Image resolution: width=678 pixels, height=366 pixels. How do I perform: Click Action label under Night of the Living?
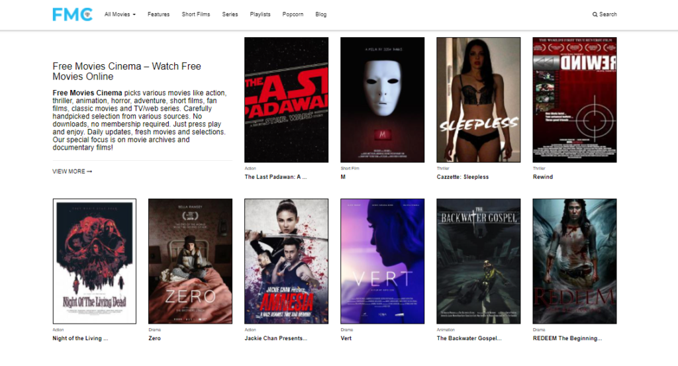(x=58, y=330)
